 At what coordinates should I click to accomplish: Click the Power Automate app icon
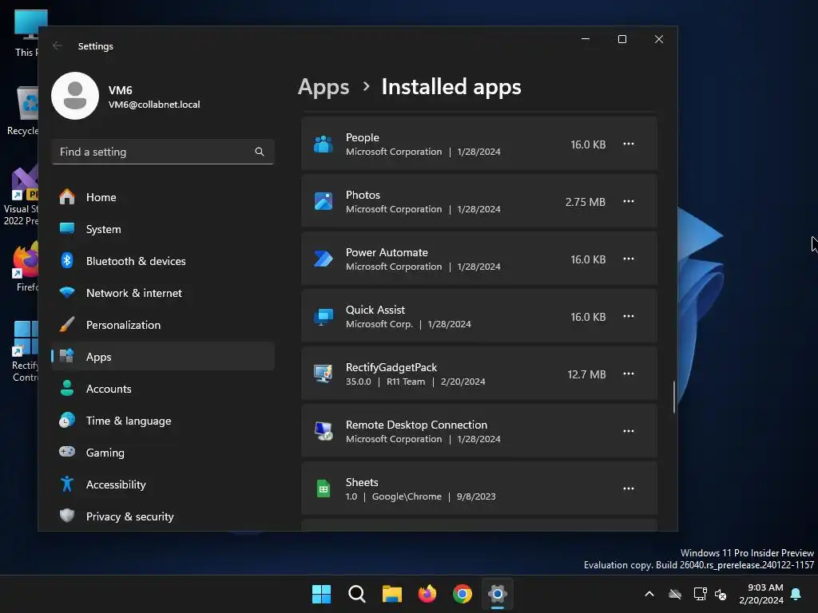click(324, 259)
